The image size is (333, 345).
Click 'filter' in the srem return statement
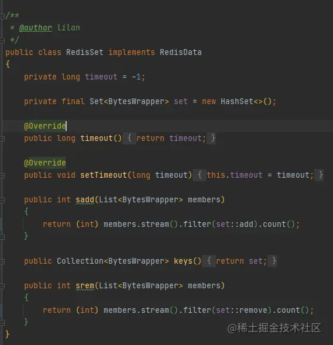point(197,310)
